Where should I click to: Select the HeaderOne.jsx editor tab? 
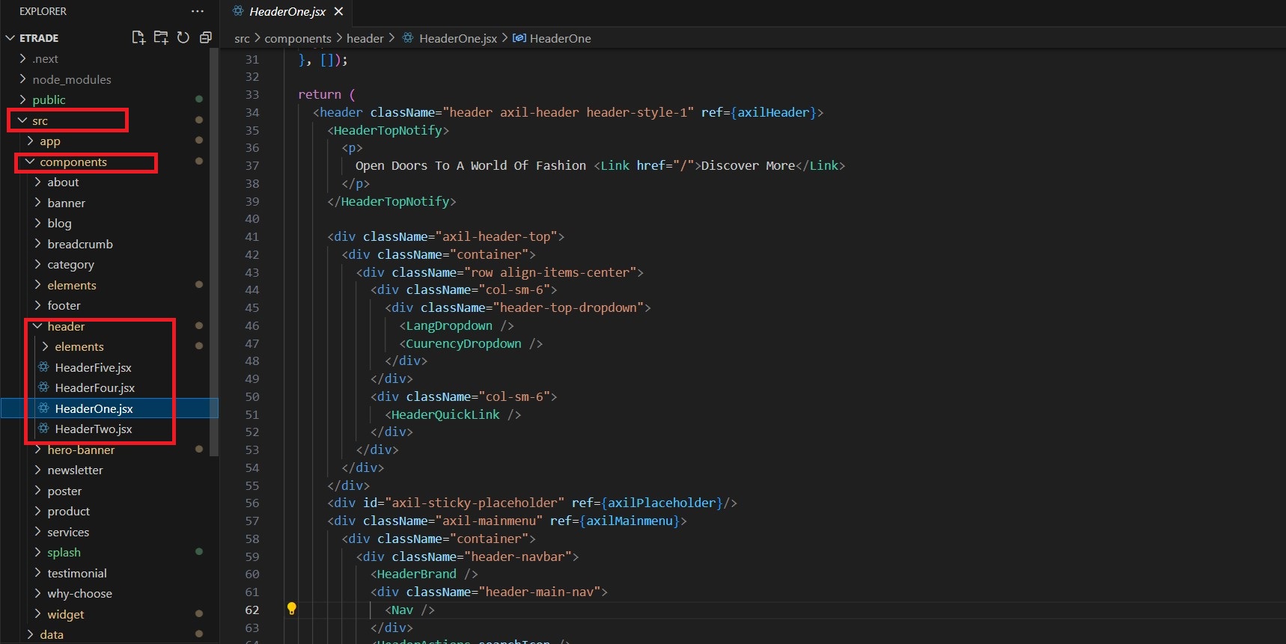(287, 11)
